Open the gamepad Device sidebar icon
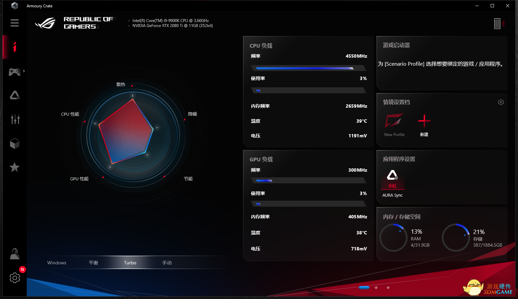Image resolution: width=518 pixels, height=299 pixels. point(14,72)
